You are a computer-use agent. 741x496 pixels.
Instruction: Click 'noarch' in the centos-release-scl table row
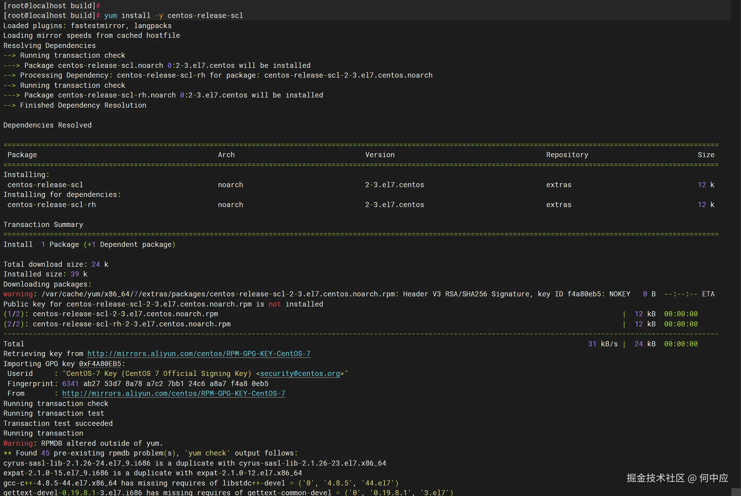(x=230, y=185)
